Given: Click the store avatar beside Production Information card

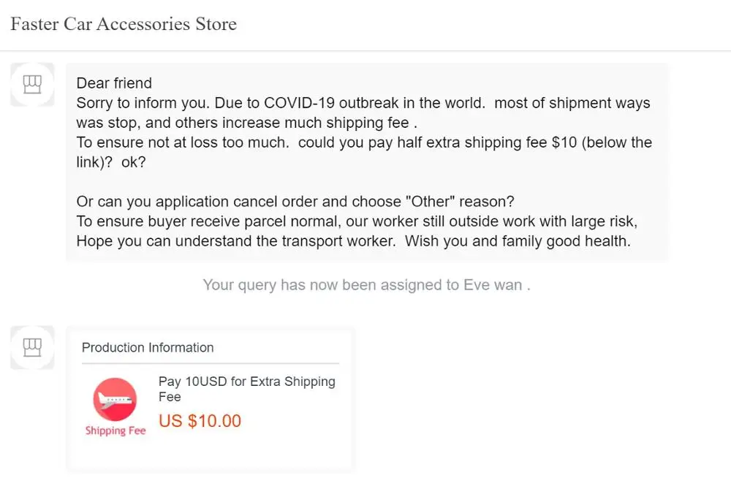Looking at the screenshot, I should point(32,347).
